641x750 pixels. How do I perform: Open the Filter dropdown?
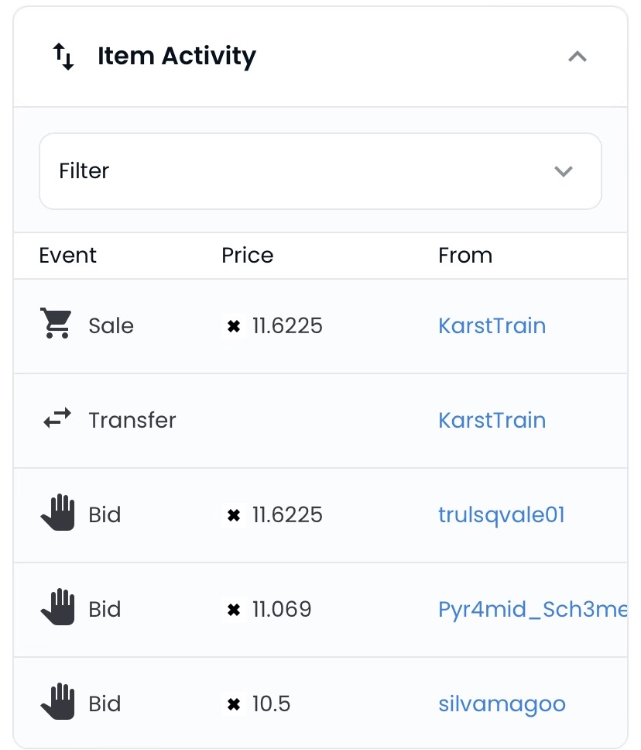pos(320,171)
